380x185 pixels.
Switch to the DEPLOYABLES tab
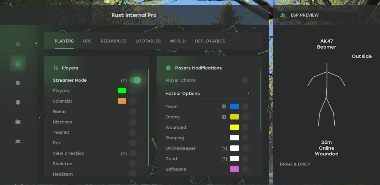coord(210,41)
